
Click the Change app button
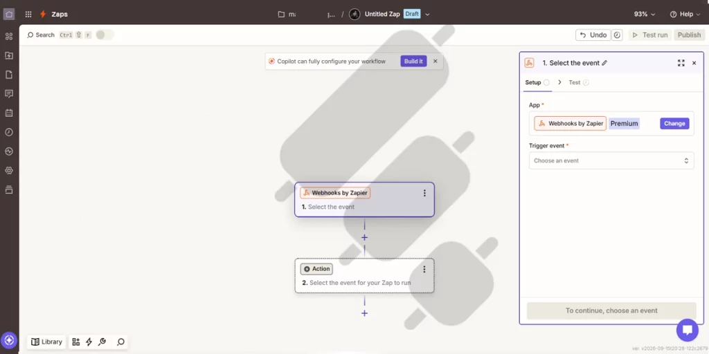tap(674, 124)
